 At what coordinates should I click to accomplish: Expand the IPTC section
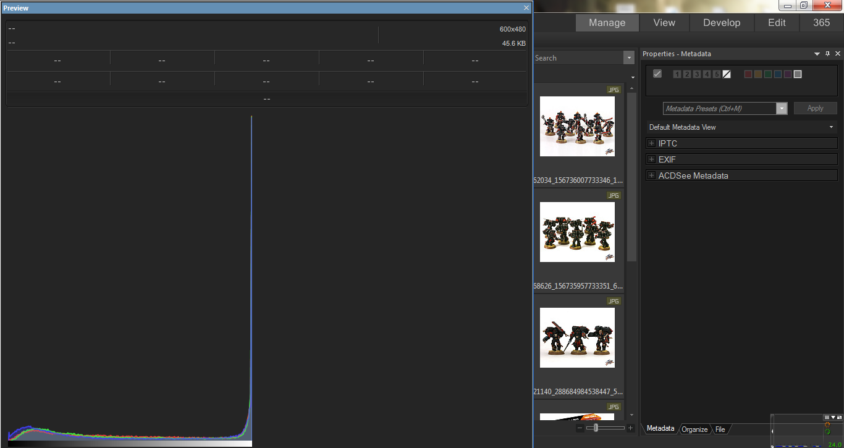point(651,143)
